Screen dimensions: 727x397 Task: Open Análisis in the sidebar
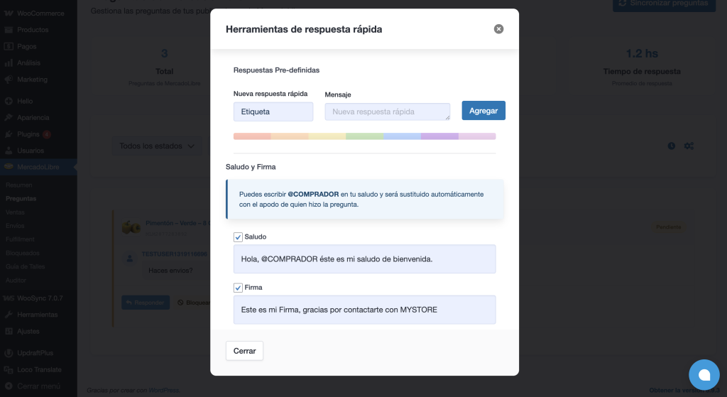click(28, 62)
